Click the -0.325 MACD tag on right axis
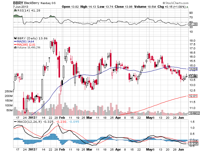200x152 pixels. [x=193, y=144]
